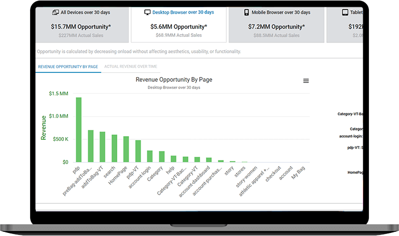399x236 pixels.
Task: Open the chart hamburger menu icon
Action: [306, 81]
